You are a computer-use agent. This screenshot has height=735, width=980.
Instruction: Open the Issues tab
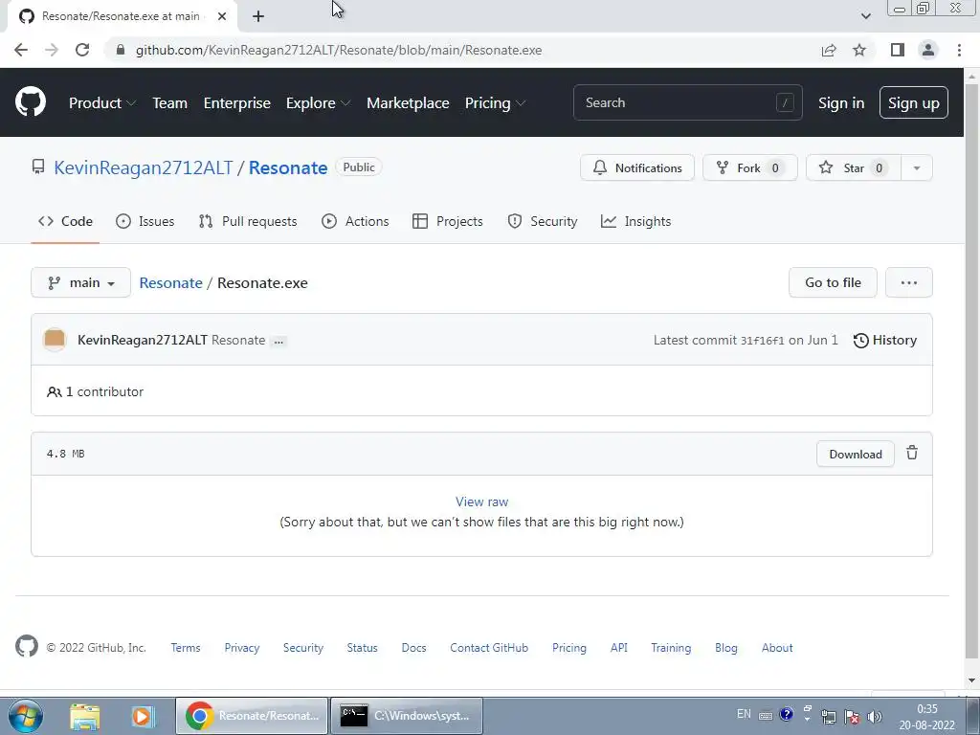coord(145,221)
